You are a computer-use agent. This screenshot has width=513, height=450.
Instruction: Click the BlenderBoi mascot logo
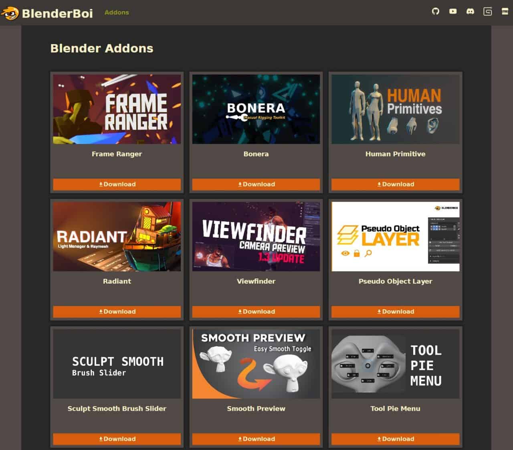pos(10,14)
